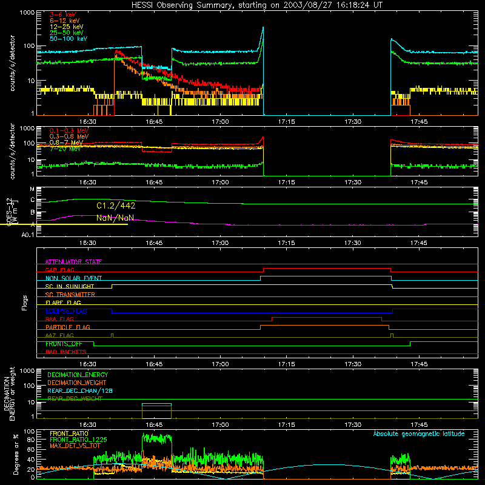Click the SAA_FLAG label
Image resolution: width=485 pixels, height=485 pixels.
click(59, 319)
